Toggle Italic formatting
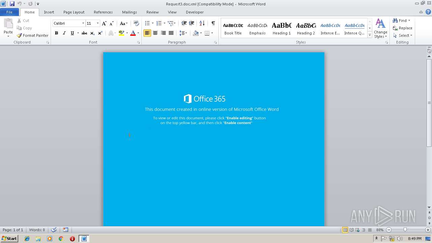The width and height of the screenshot is (432, 243). [x=64, y=33]
